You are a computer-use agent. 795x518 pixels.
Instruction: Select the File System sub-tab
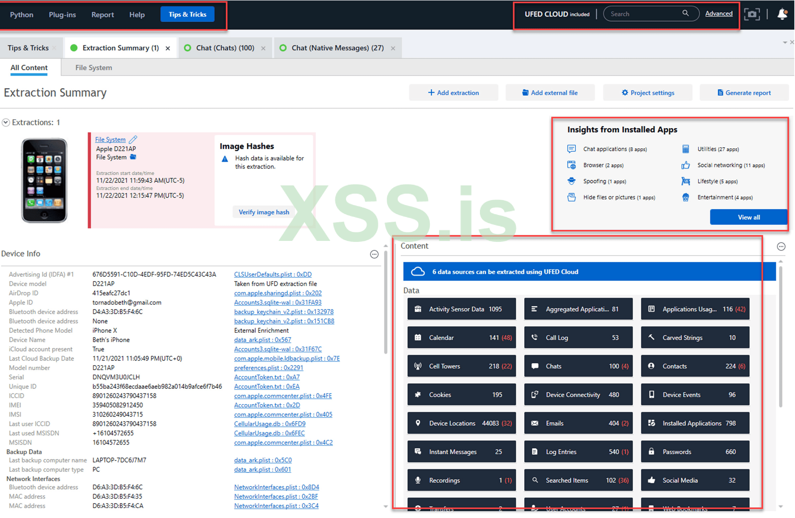(93, 68)
